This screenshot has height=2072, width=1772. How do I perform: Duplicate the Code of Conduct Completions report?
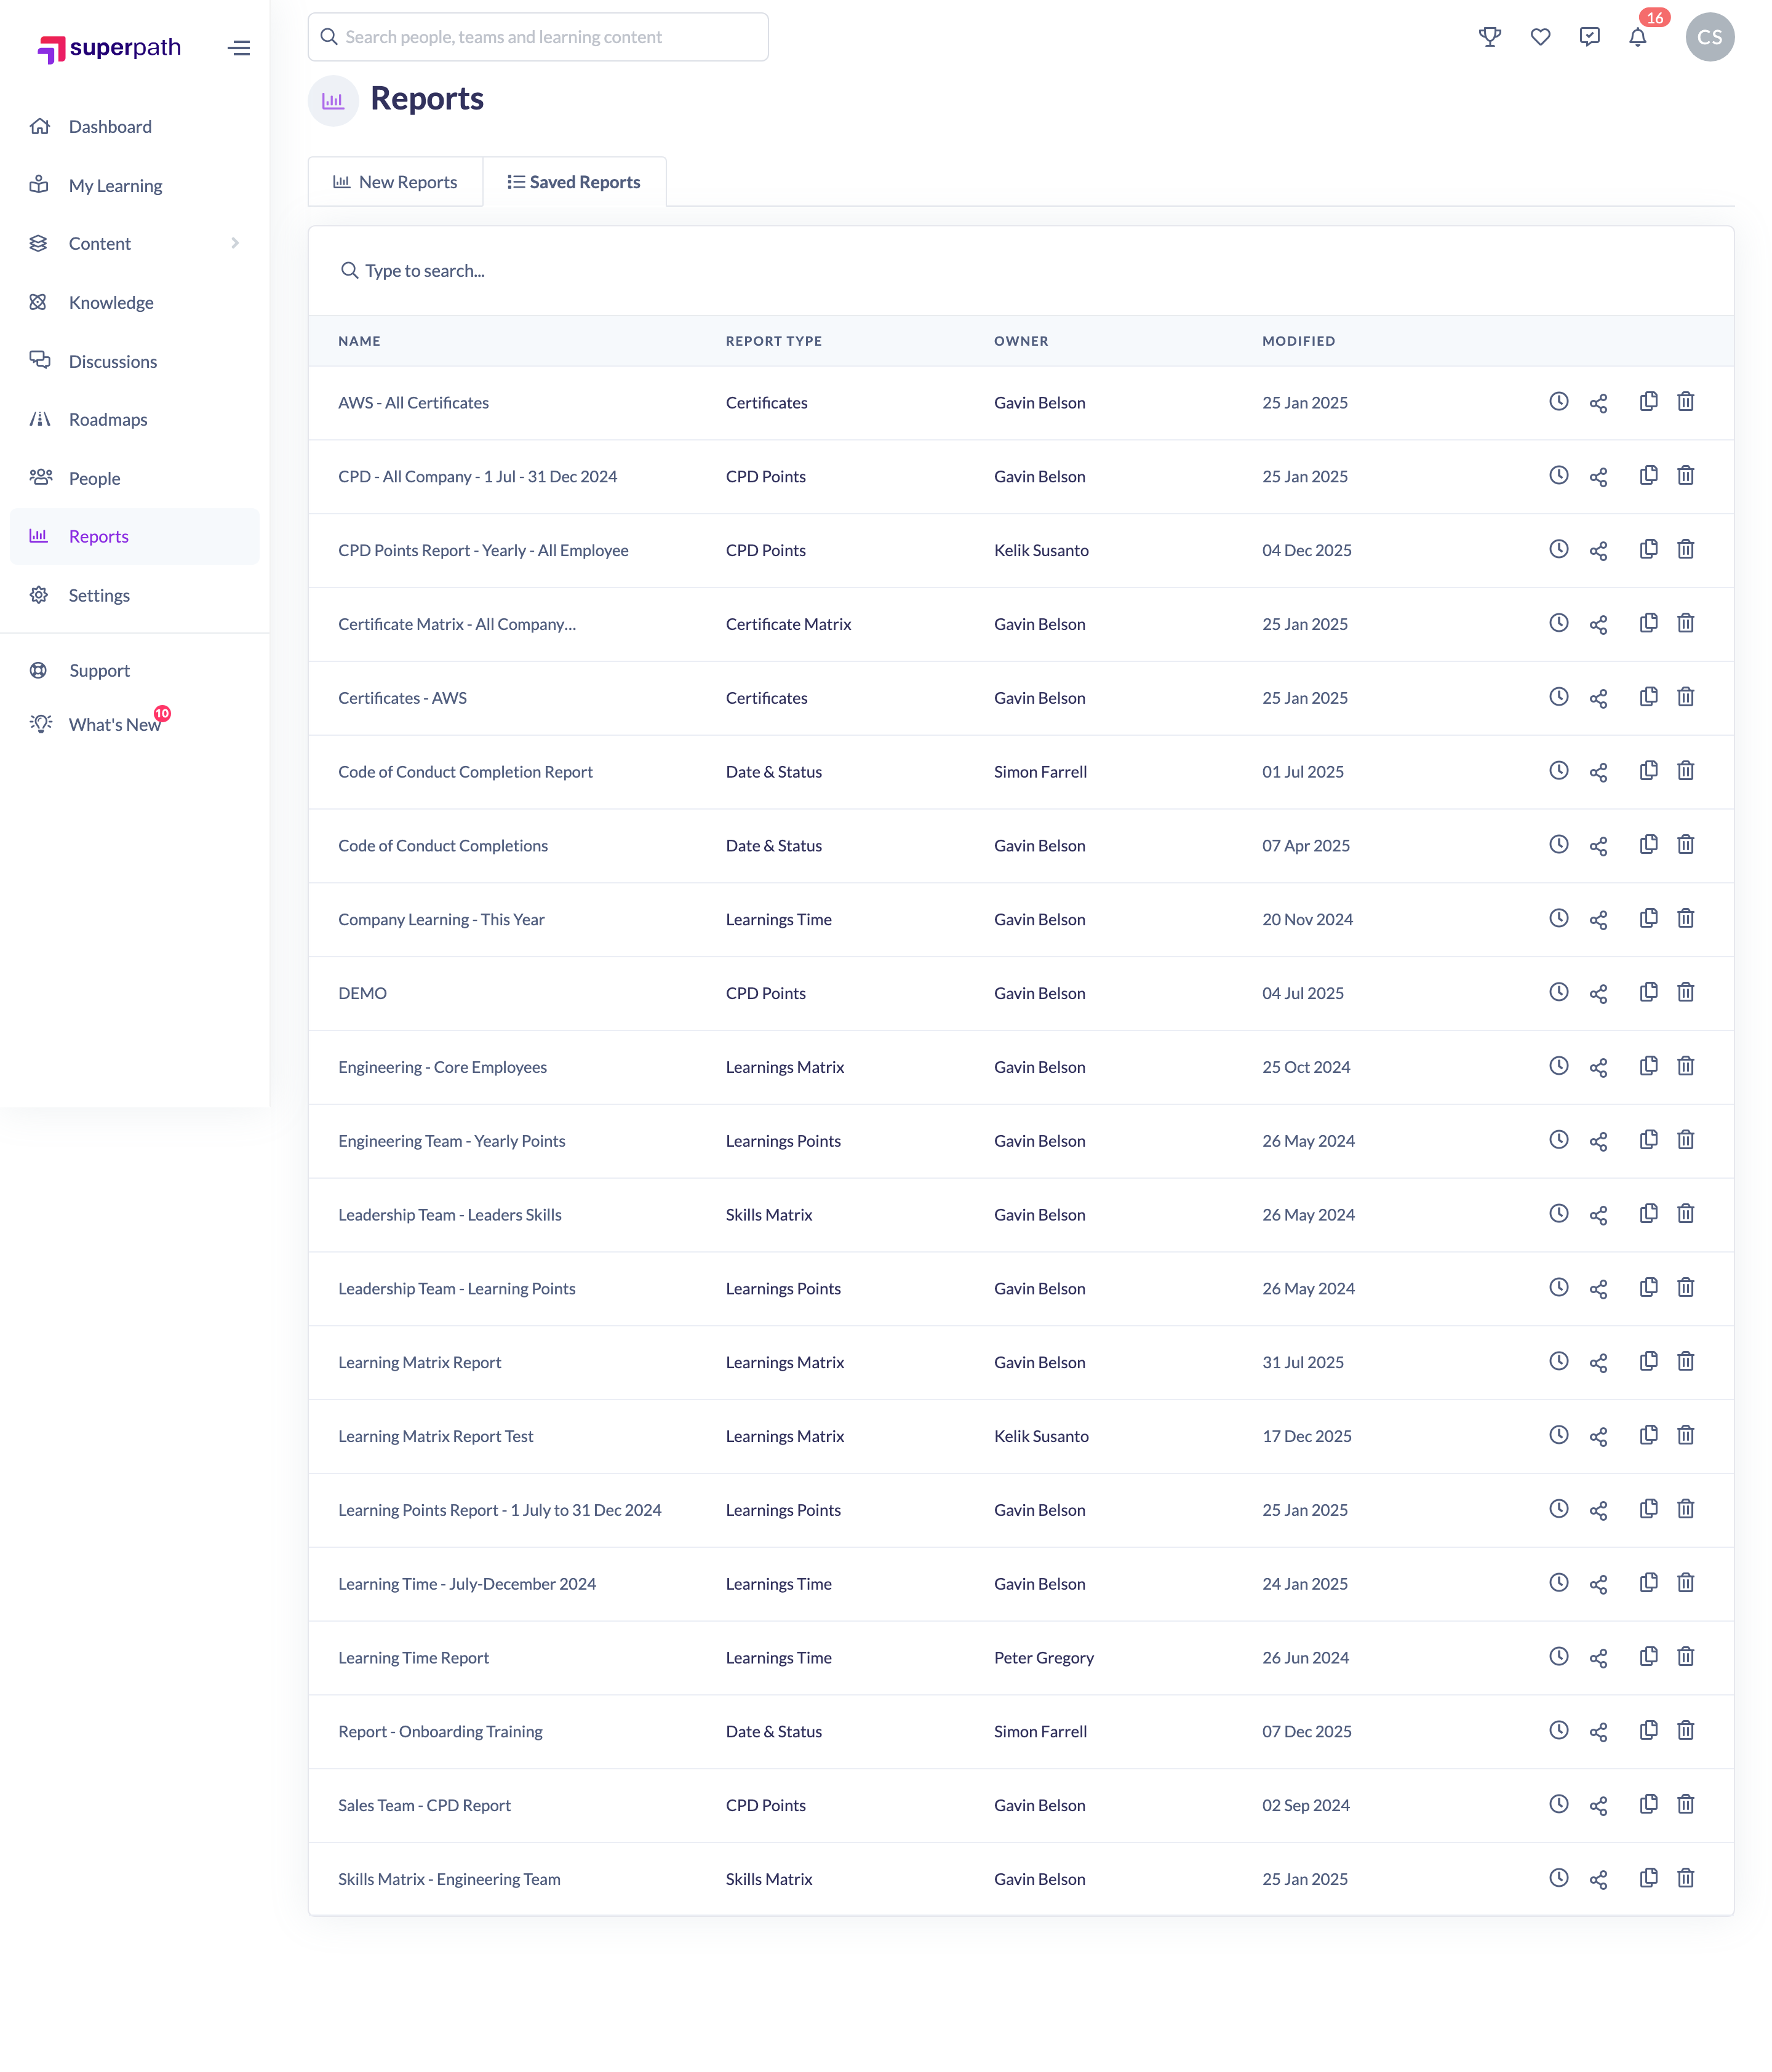[1648, 844]
